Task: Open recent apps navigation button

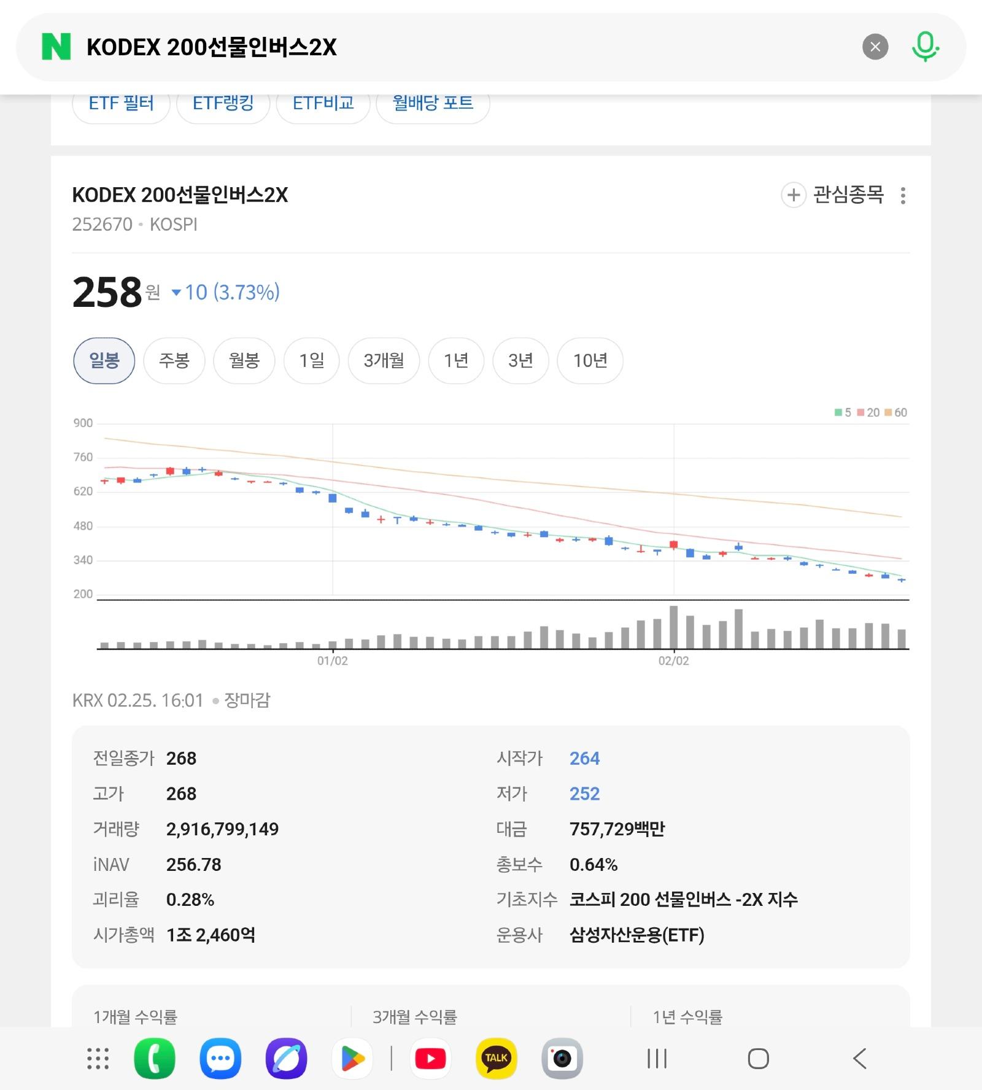Action: tap(657, 1059)
